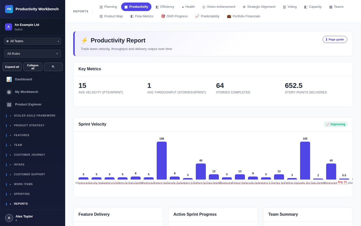The width and height of the screenshot is (361, 226).
Task: Expand the Scaled Agile Framework section
Action: (33, 116)
